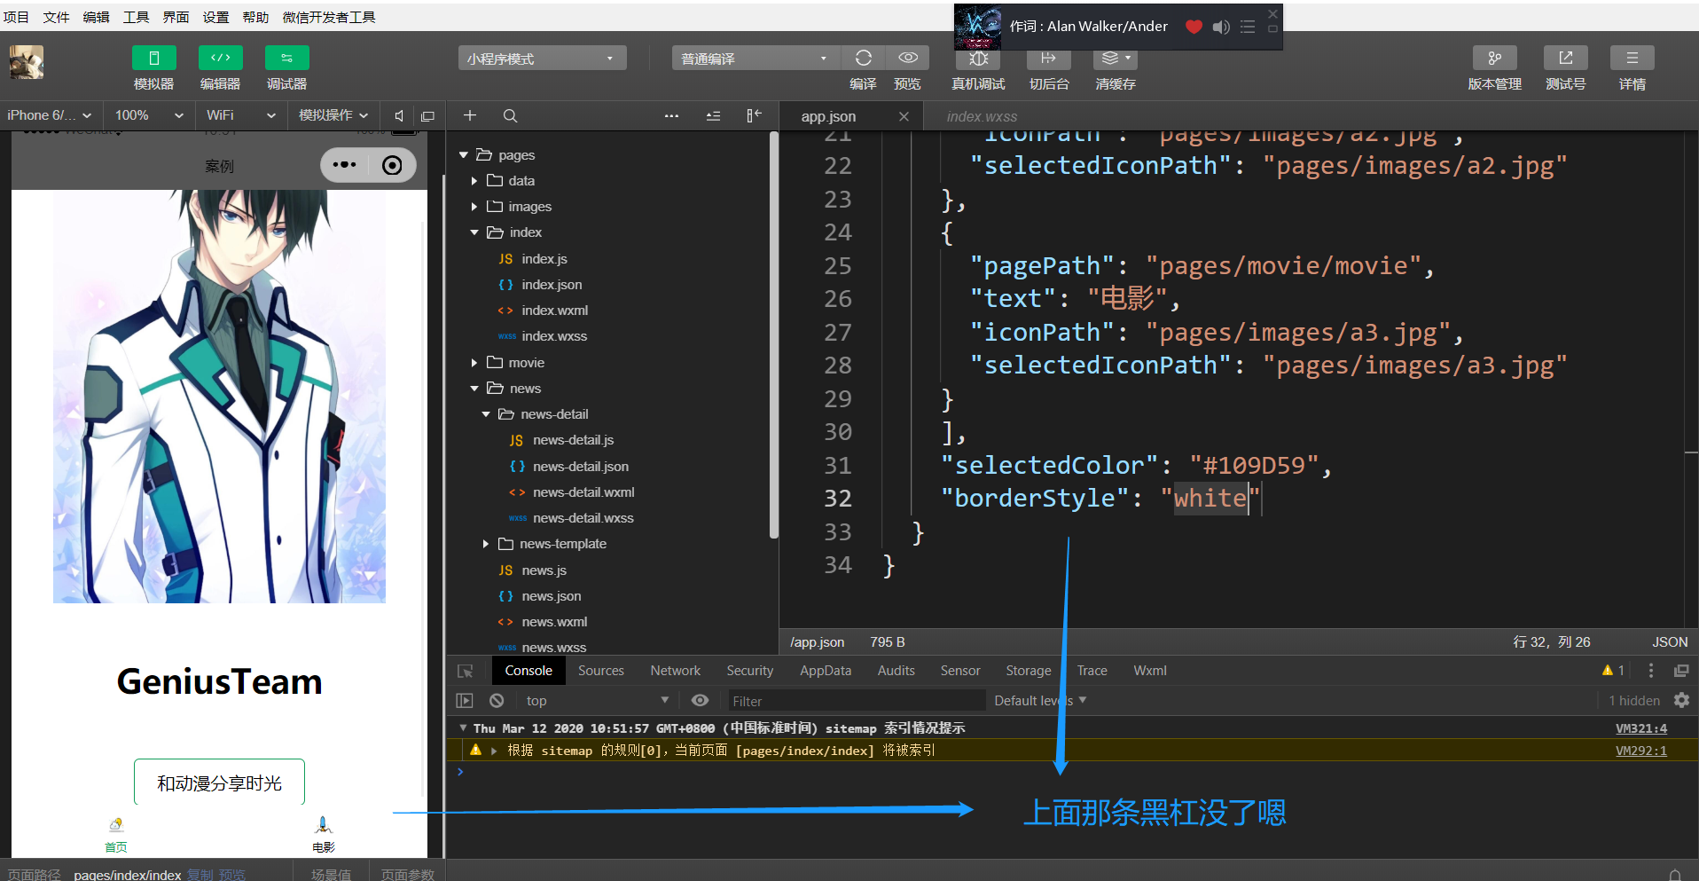Open the details panel icon
This screenshot has height=881, width=1699.
click(x=1632, y=59)
